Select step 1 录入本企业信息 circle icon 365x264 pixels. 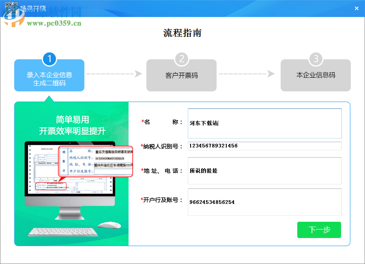coord(49,58)
